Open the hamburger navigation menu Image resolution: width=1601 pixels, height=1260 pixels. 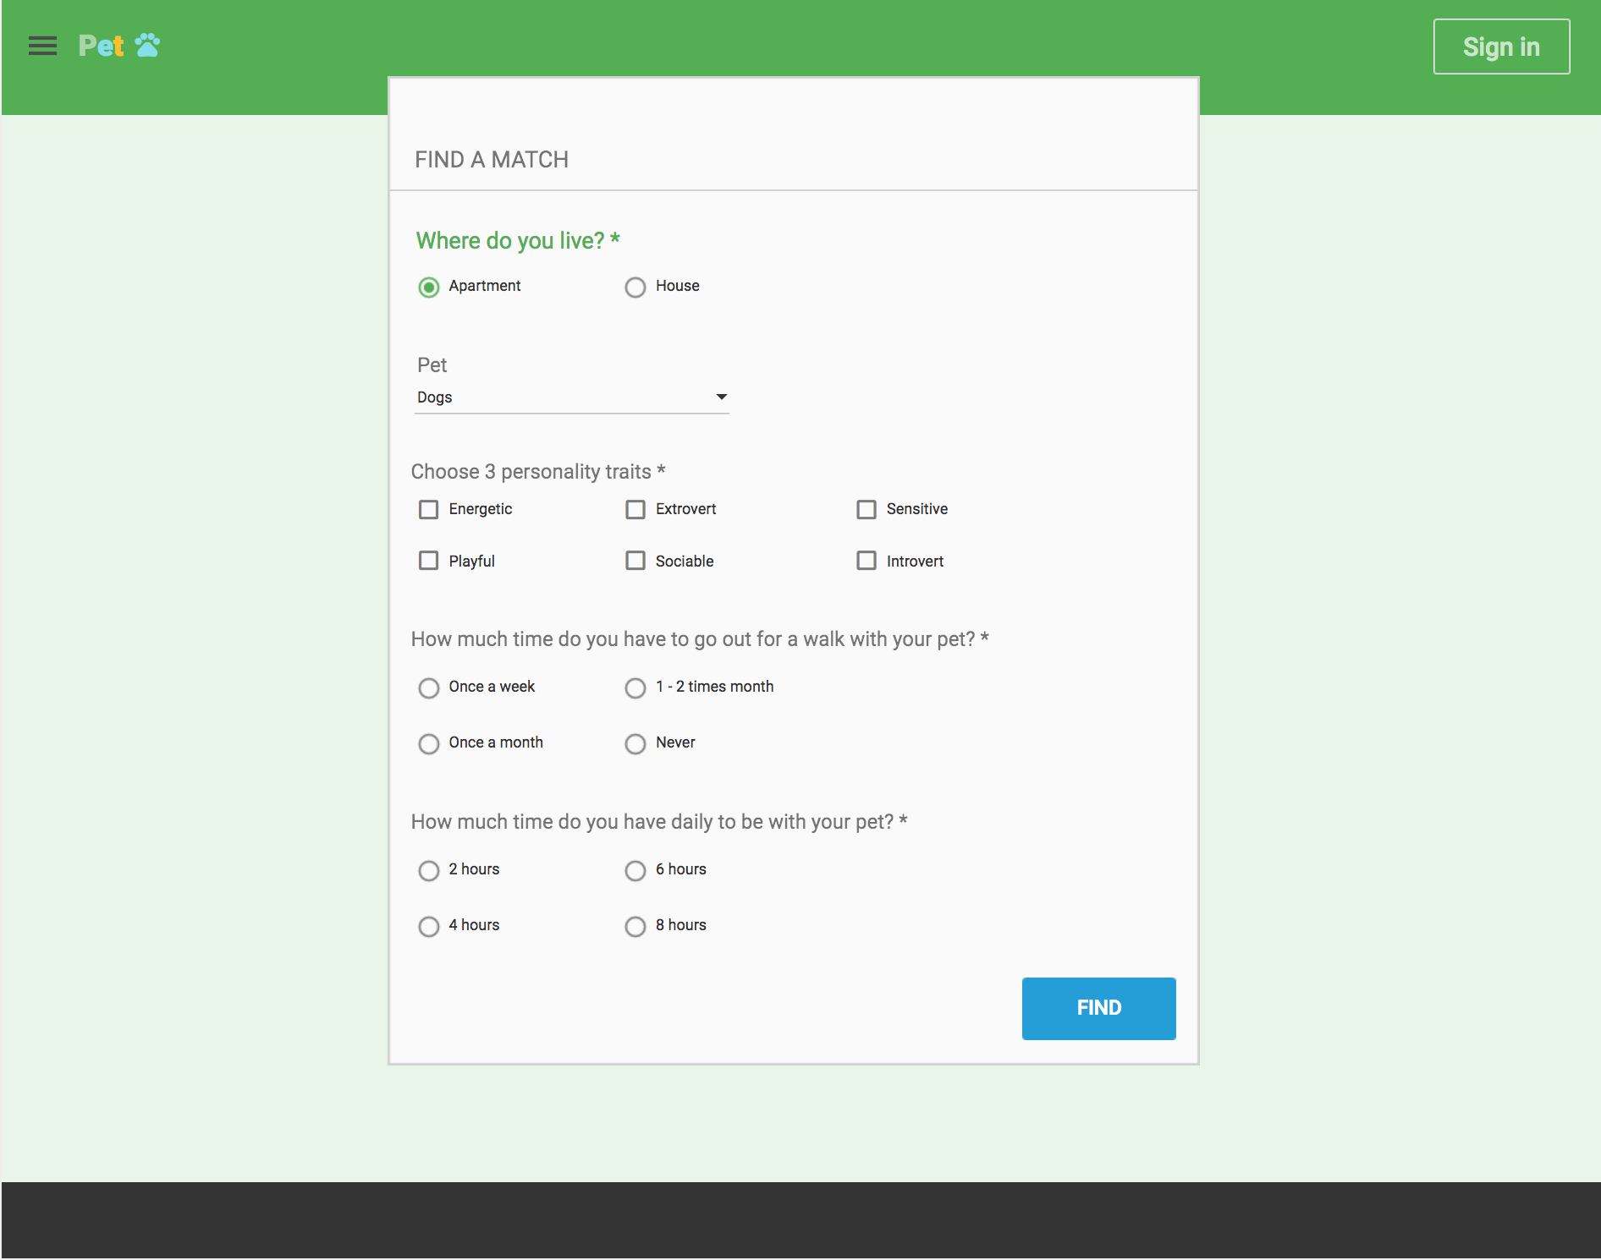pos(42,46)
